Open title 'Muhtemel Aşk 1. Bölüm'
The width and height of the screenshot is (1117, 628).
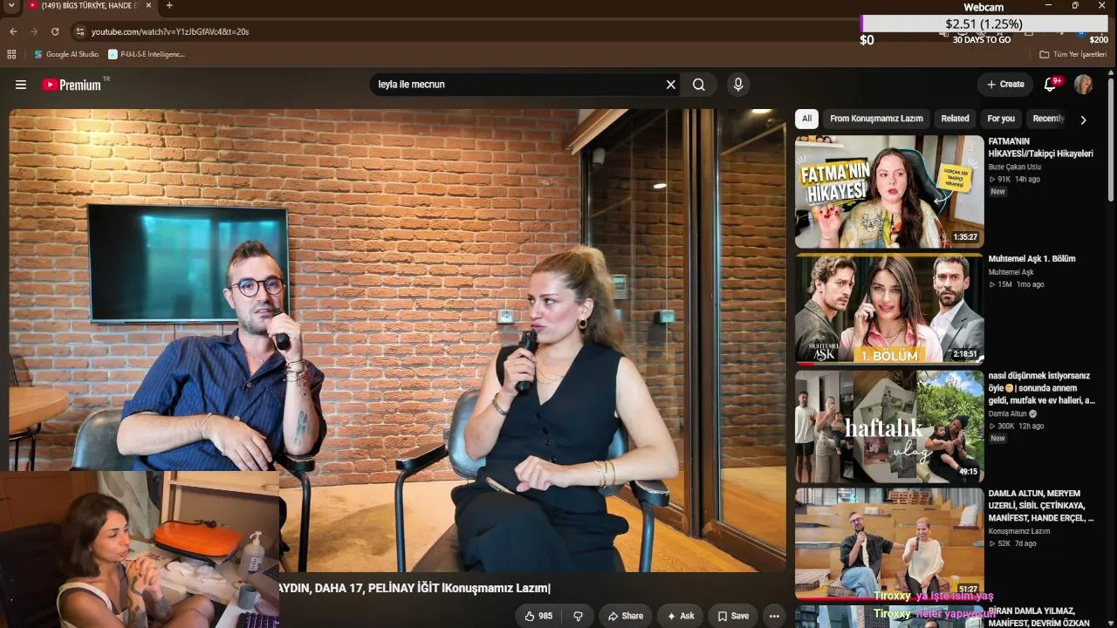pos(1031,259)
